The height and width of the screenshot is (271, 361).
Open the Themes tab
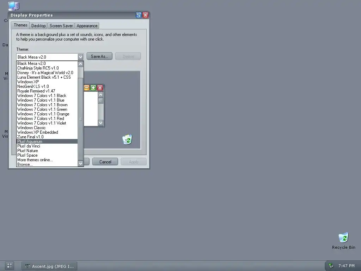pos(20,25)
